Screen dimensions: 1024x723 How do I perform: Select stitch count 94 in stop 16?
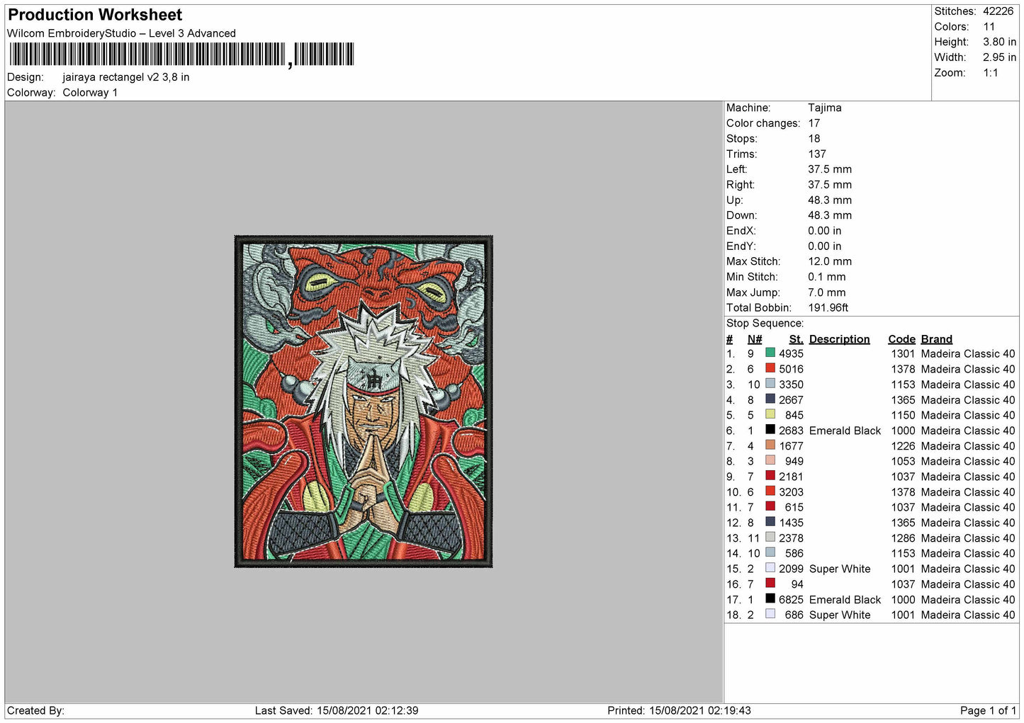click(x=797, y=584)
